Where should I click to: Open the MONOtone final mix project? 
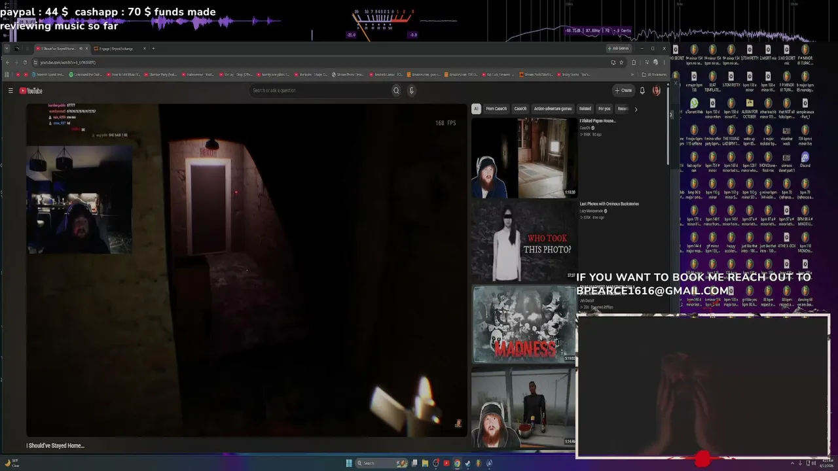(768, 163)
